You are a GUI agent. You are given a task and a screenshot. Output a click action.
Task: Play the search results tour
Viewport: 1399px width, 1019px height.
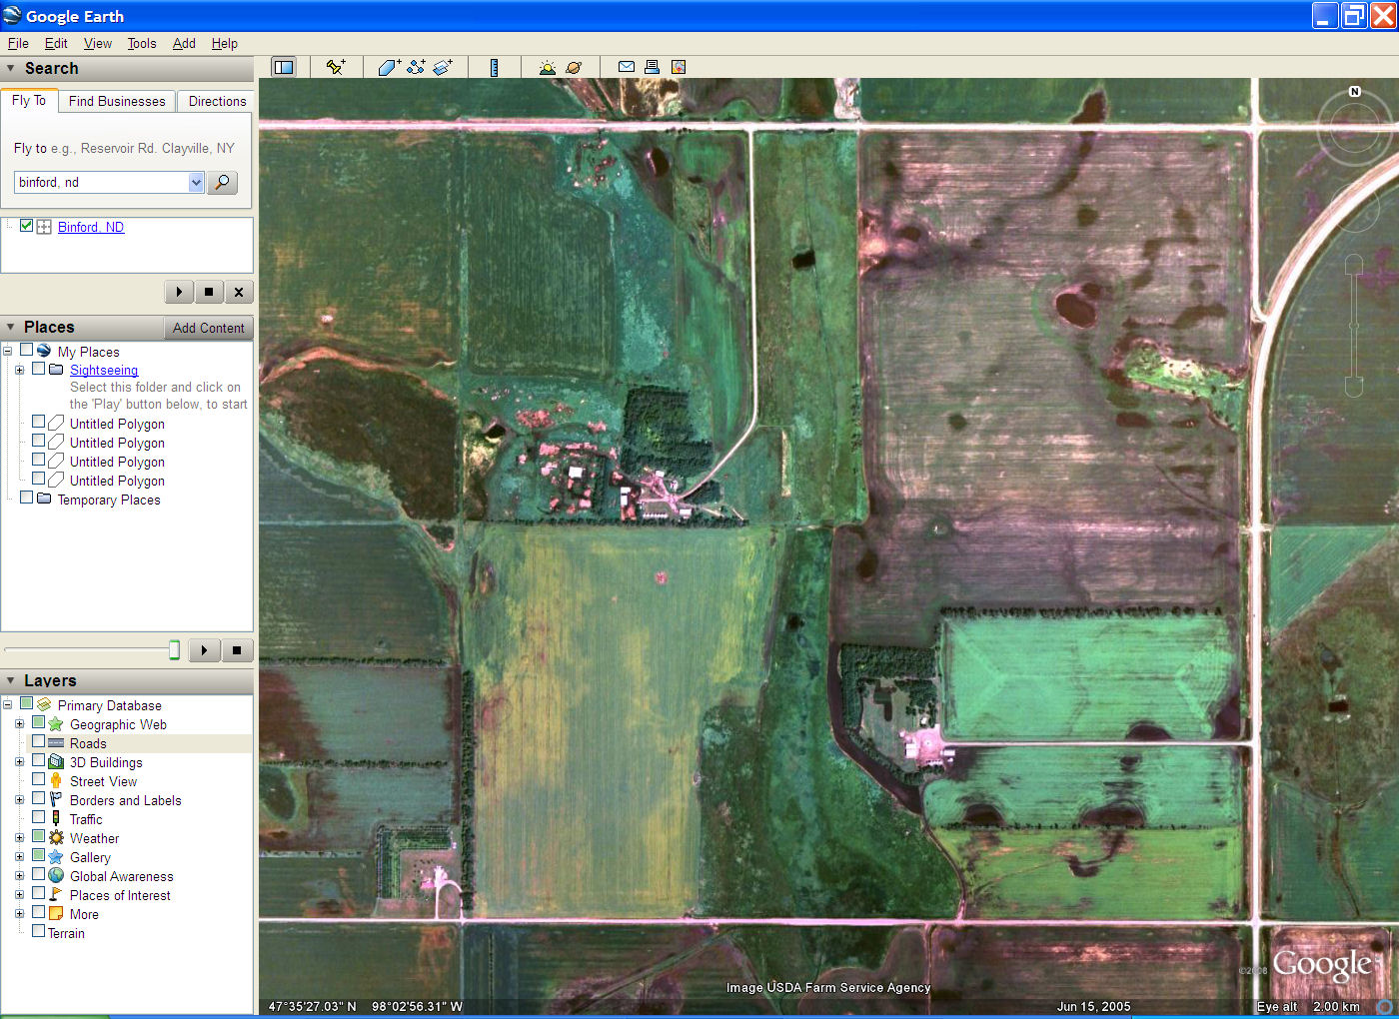tap(179, 292)
